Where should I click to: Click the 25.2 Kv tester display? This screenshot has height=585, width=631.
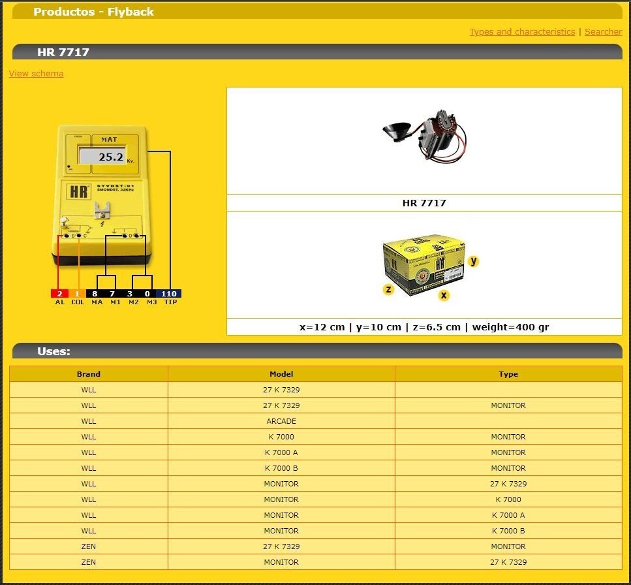pos(104,156)
